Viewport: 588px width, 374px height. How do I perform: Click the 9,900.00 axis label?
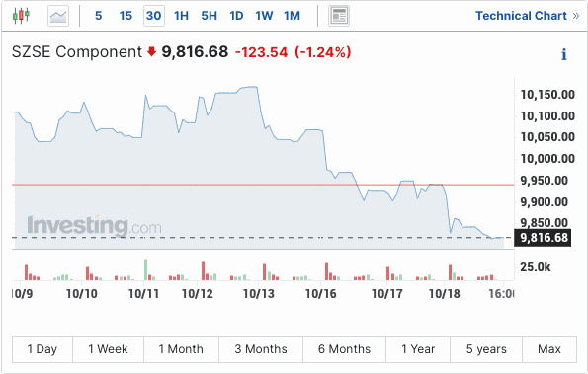[544, 202]
